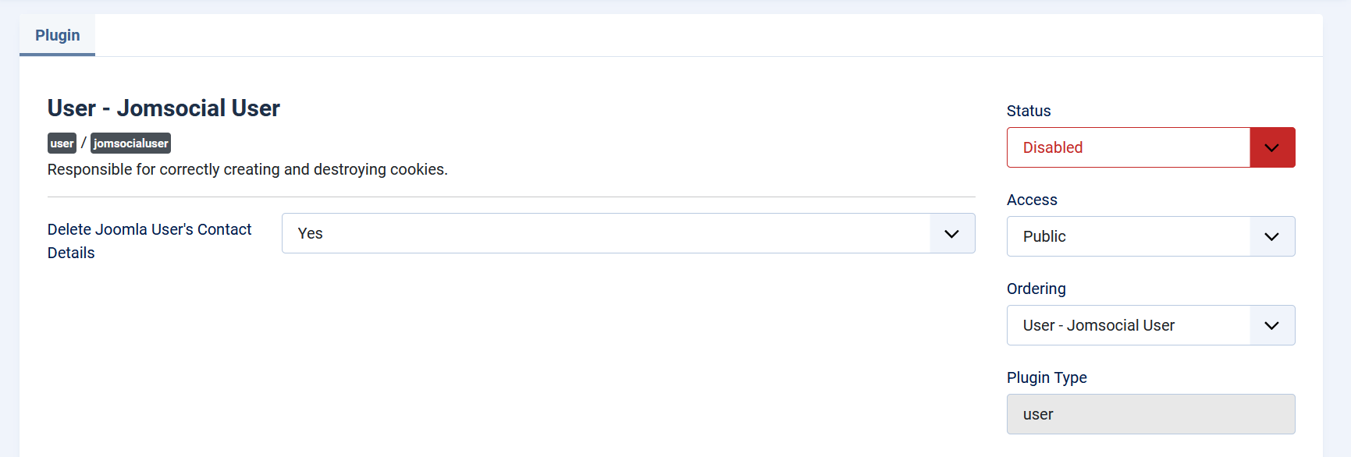Screen dimensions: 1351x457
Task: Click the "jomsocialuser" element badge
Action: [130, 143]
